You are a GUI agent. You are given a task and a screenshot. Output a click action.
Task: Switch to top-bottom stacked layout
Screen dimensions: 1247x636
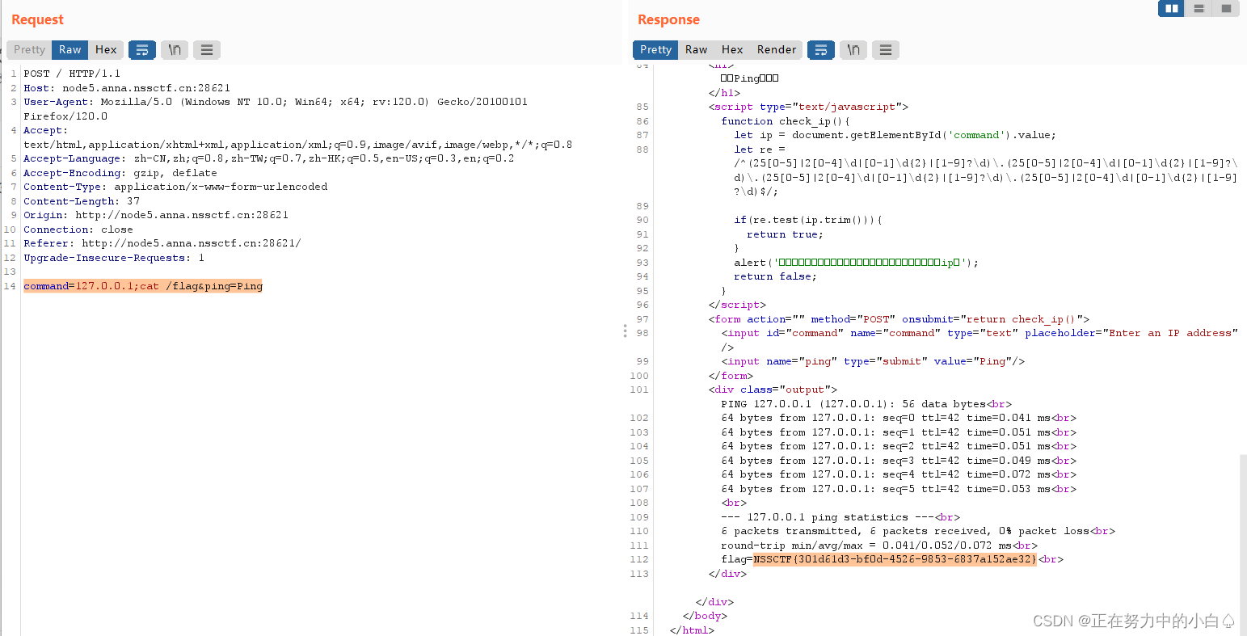(x=1199, y=8)
